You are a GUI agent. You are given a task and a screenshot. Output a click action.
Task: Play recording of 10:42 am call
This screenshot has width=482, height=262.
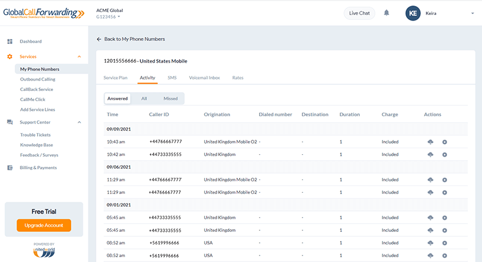tap(445, 155)
